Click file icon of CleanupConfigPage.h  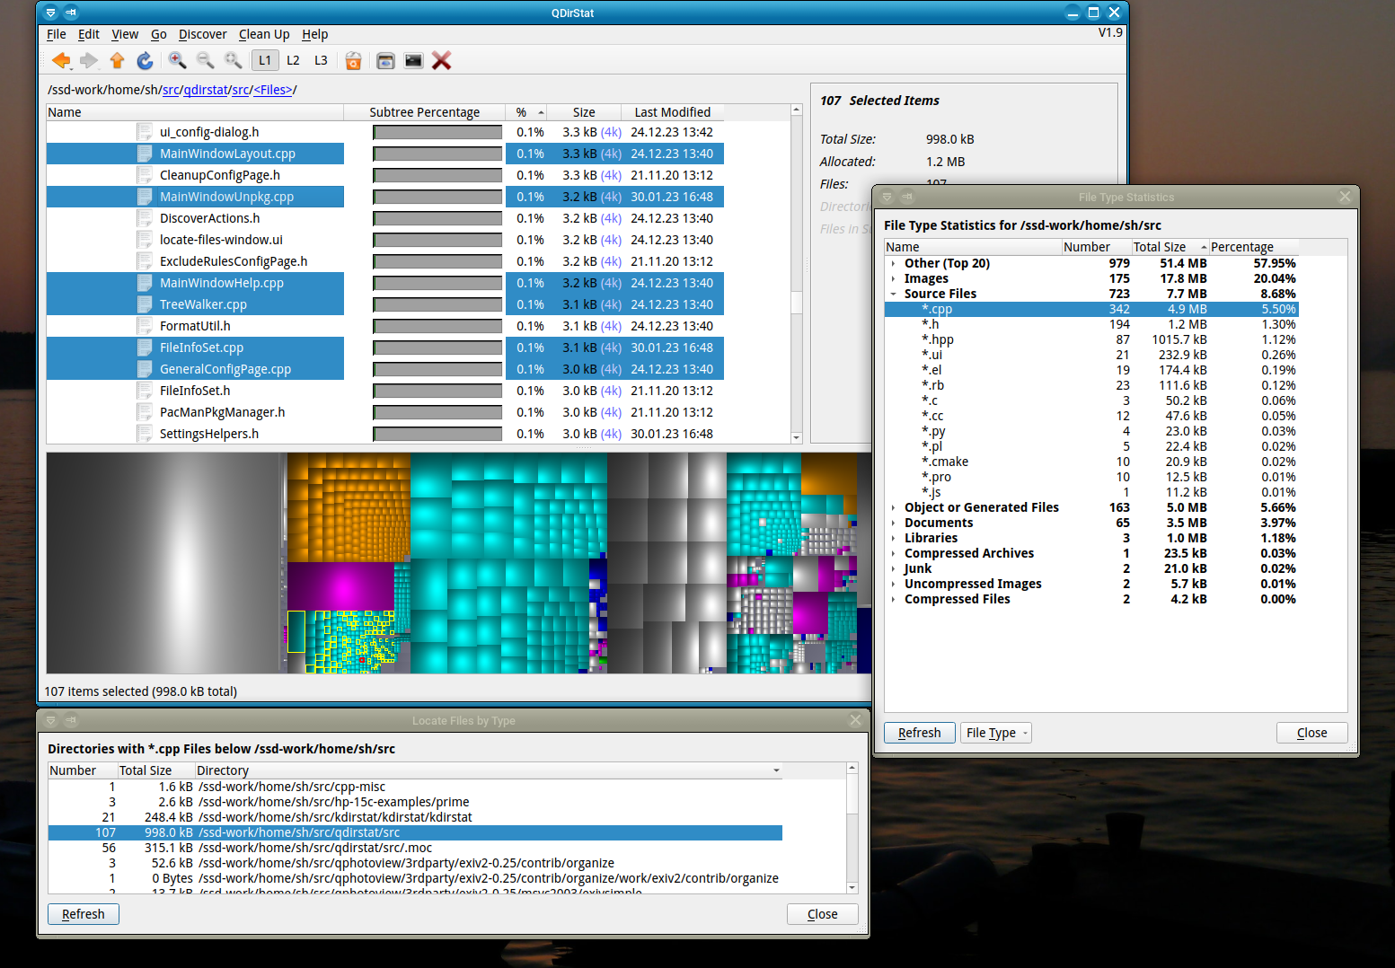[144, 175]
